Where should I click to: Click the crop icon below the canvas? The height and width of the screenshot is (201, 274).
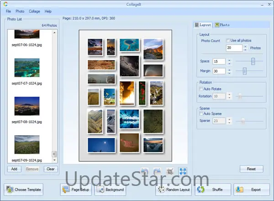tap(170, 171)
